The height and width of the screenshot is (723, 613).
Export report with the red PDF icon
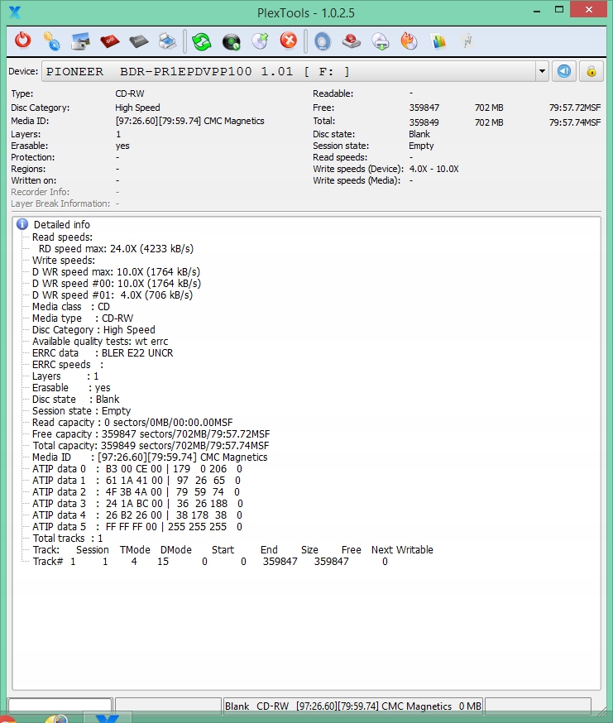pyautogui.click(x=109, y=41)
